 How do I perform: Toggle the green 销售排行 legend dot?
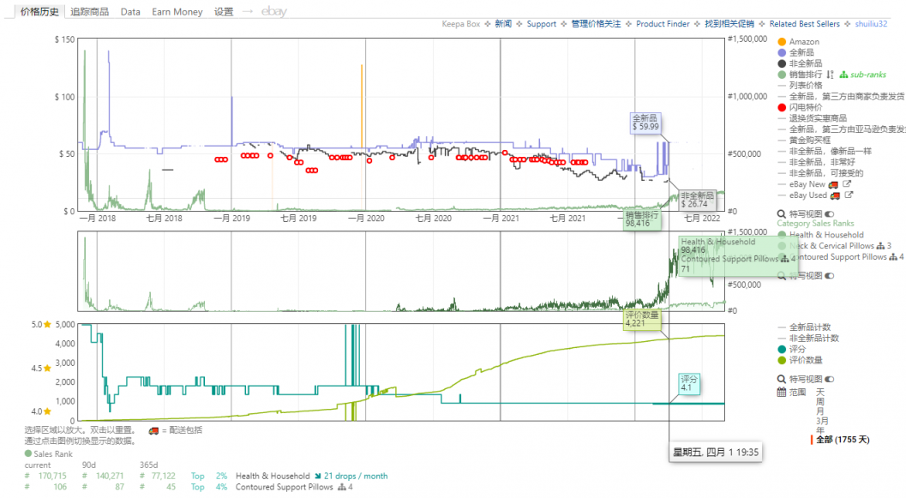coord(782,75)
